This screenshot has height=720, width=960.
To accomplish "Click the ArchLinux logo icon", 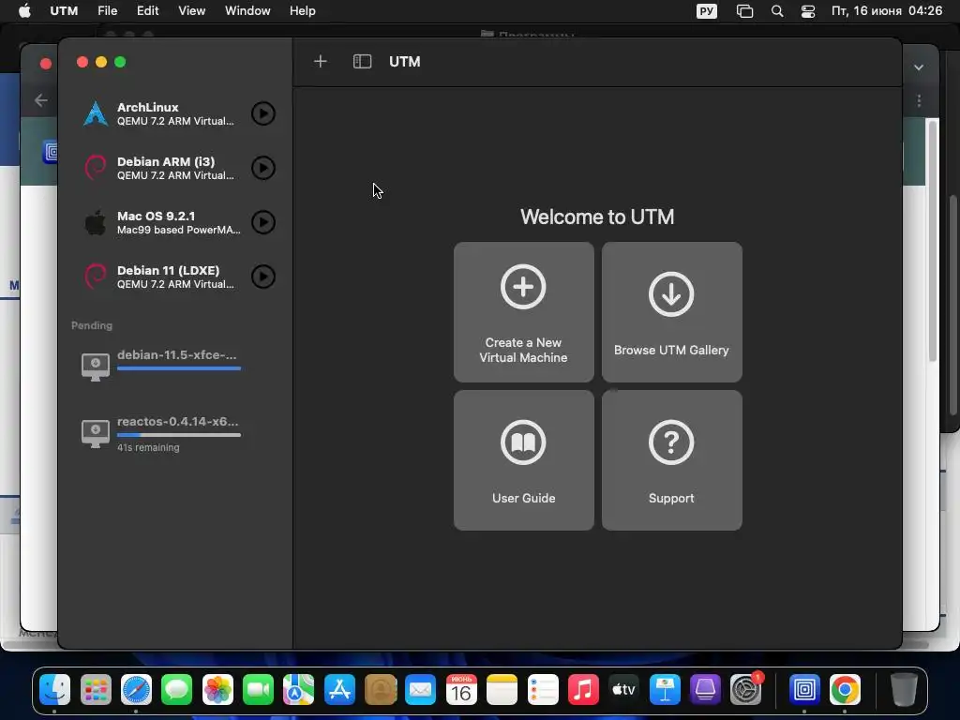I will pos(96,113).
